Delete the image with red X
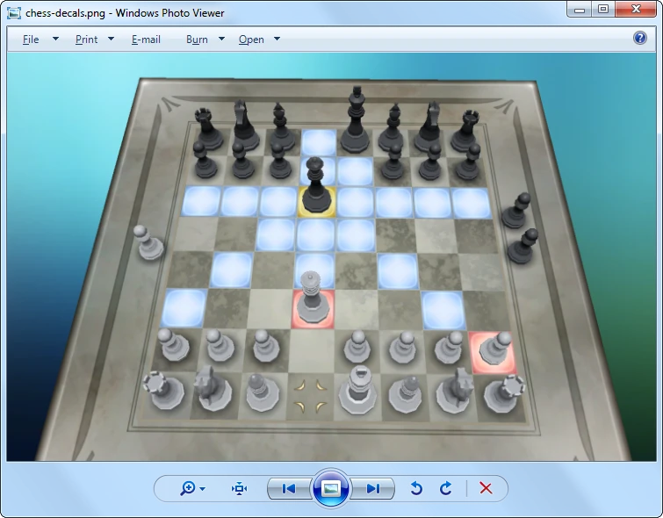 click(x=486, y=489)
